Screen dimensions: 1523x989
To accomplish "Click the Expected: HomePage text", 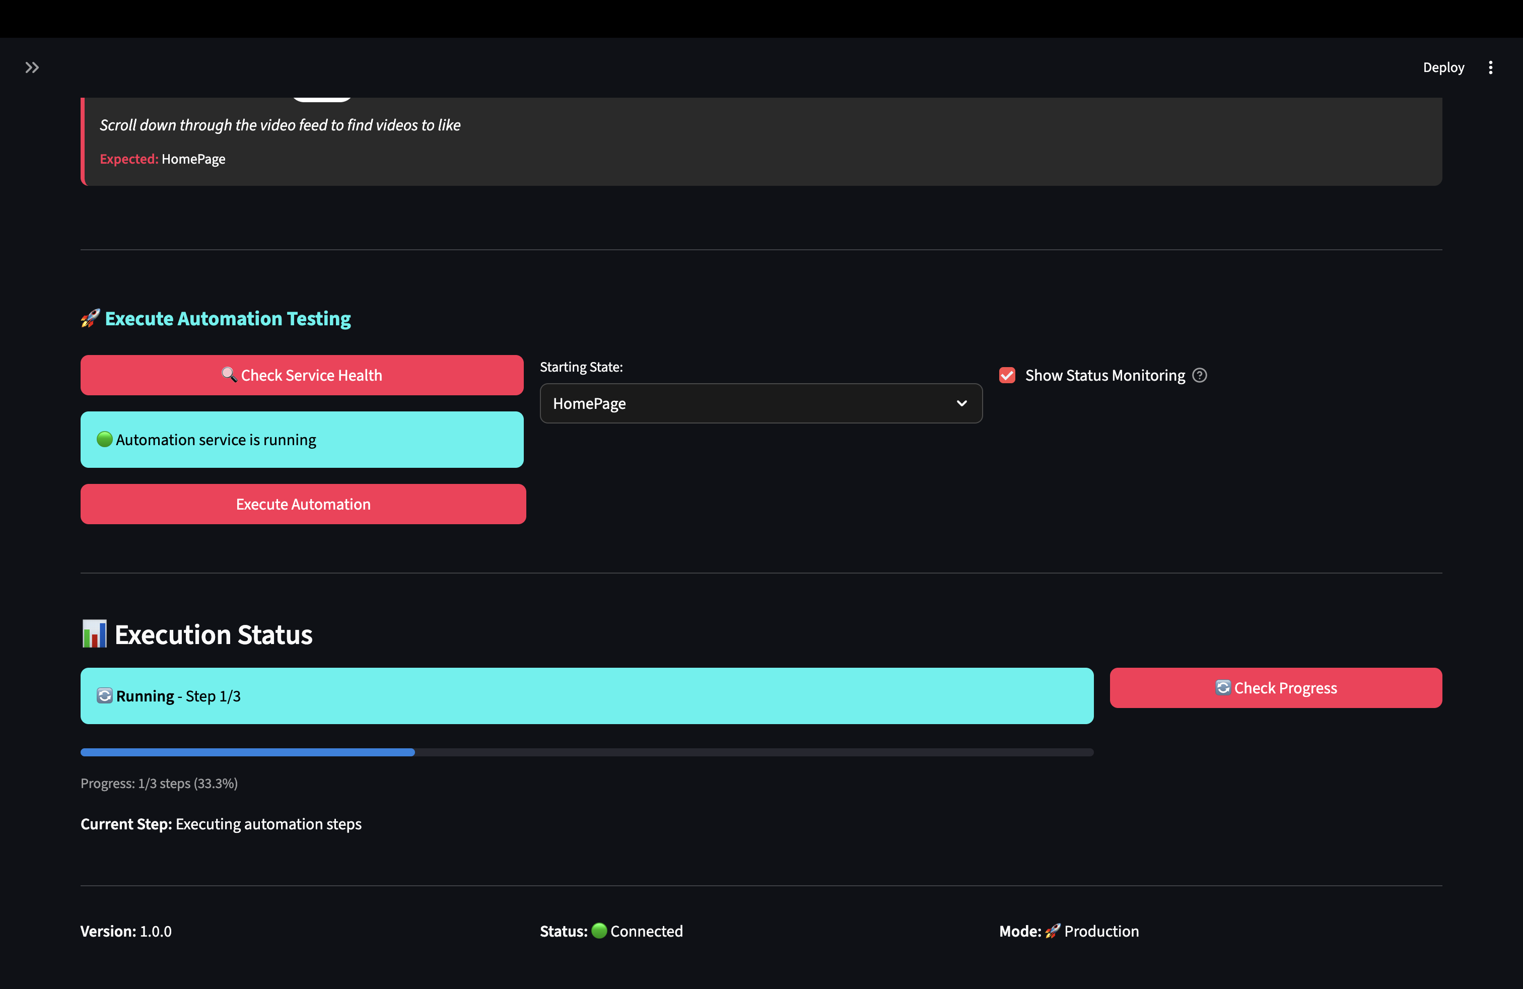I will [163, 159].
